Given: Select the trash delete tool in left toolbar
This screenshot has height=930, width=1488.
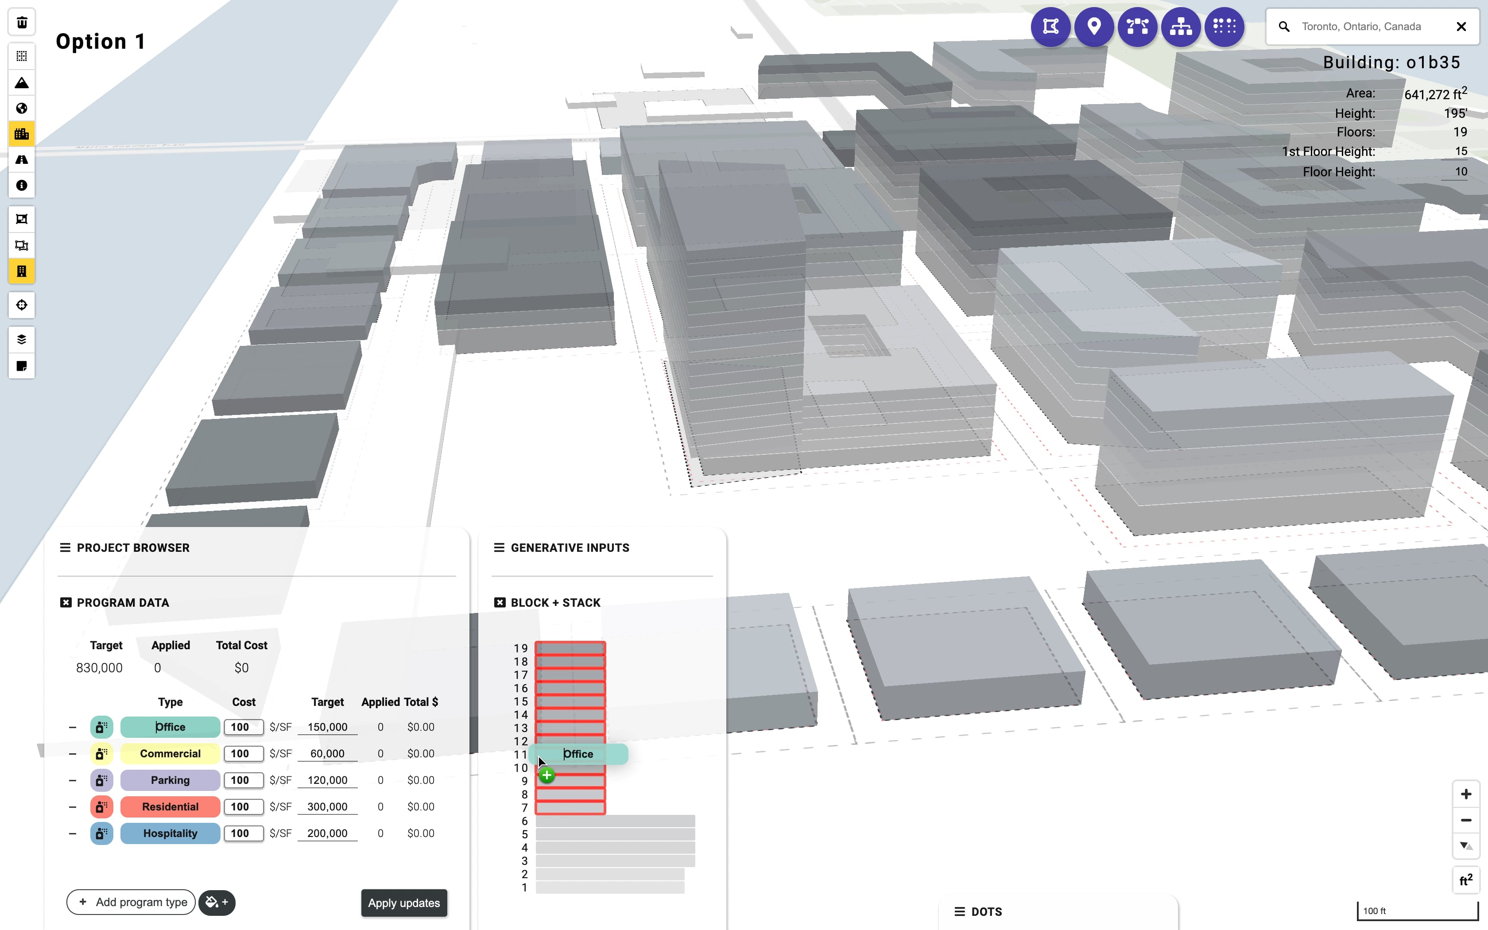Looking at the screenshot, I should pos(22,22).
